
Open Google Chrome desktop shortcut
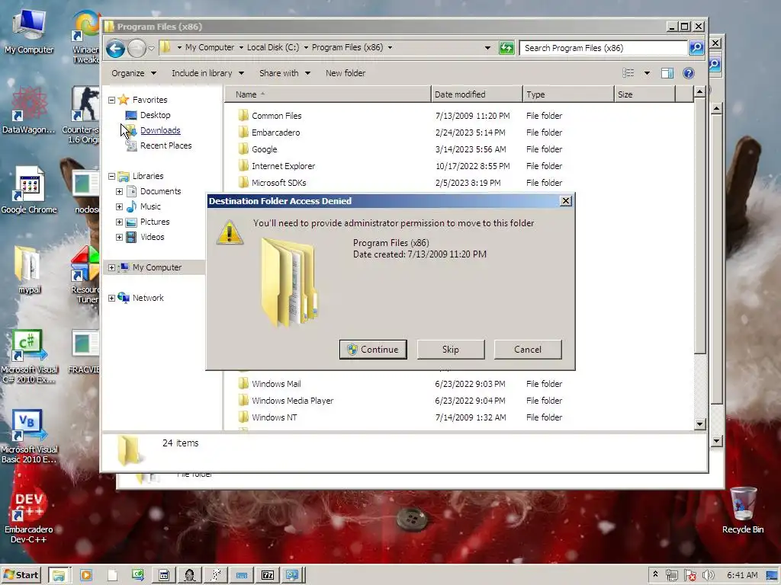click(x=29, y=190)
